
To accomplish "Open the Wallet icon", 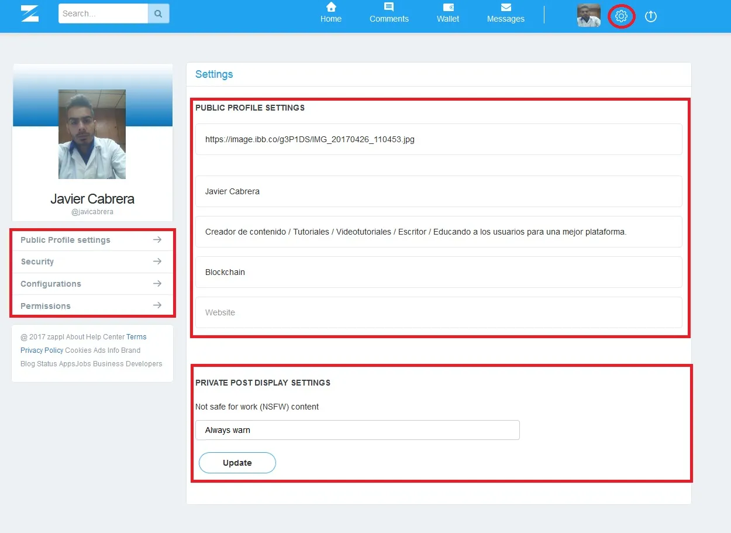I will tap(448, 7).
